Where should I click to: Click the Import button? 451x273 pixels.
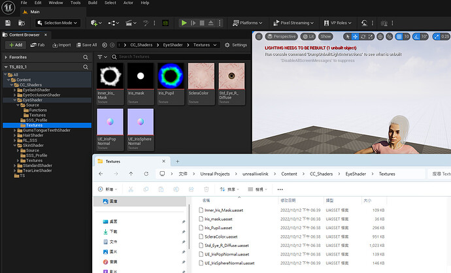tap(61, 45)
